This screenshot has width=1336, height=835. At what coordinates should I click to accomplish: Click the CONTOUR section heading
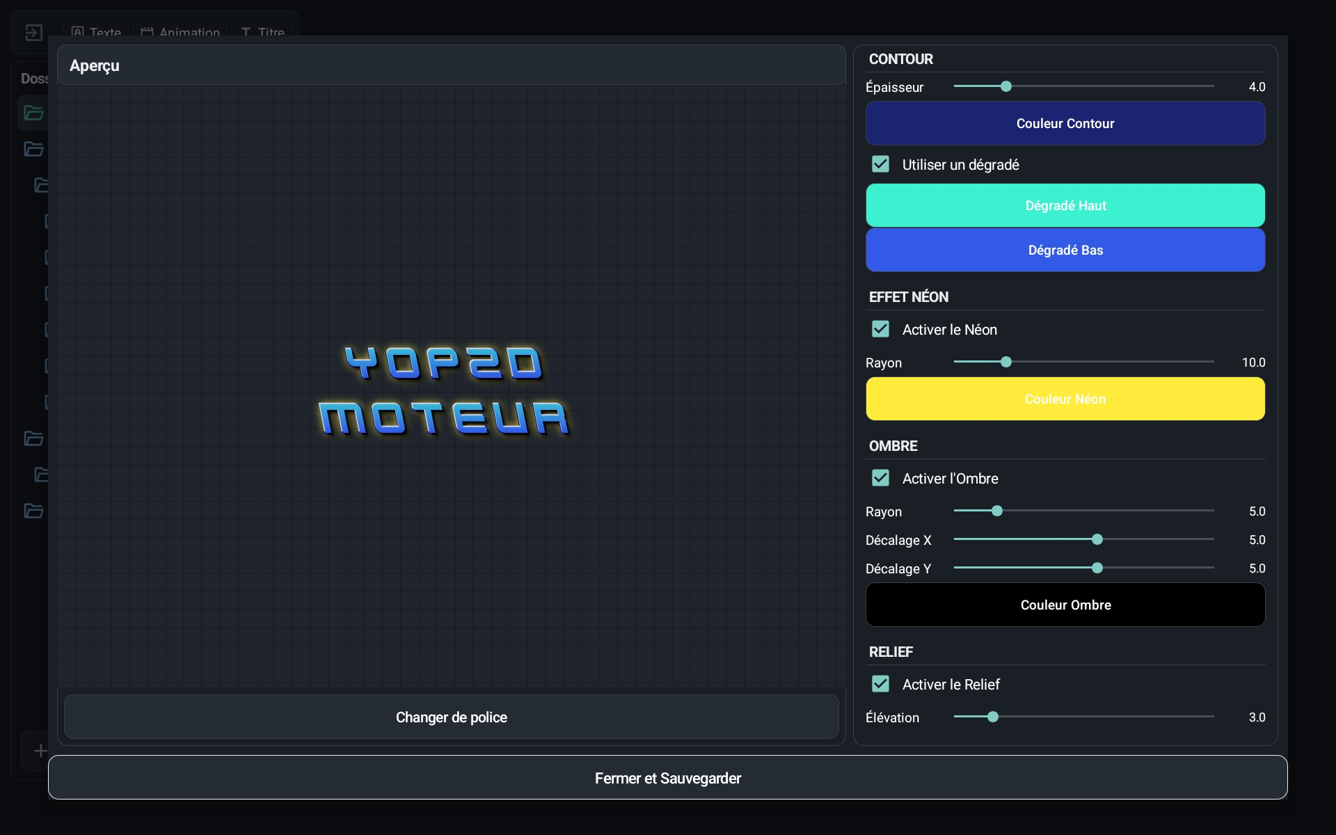coord(900,59)
